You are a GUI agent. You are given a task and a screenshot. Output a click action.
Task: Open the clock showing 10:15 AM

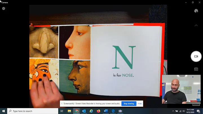tap(190, 111)
